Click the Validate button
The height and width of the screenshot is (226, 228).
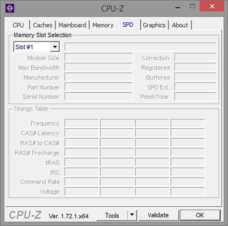tap(159, 215)
